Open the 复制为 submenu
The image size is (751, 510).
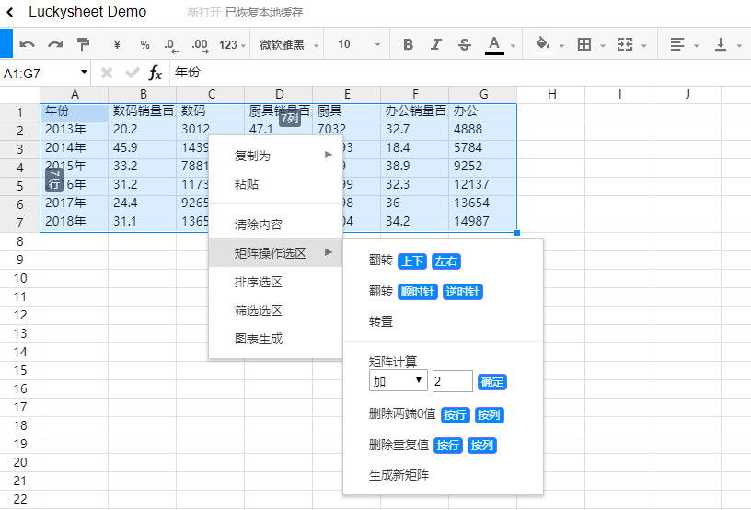275,156
